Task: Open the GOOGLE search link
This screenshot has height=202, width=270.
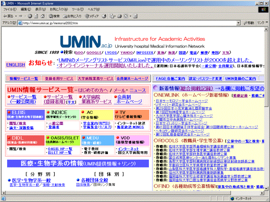Action: (x=94, y=53)
